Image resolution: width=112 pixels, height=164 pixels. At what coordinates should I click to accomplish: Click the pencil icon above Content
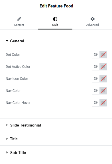click(19, 19)
